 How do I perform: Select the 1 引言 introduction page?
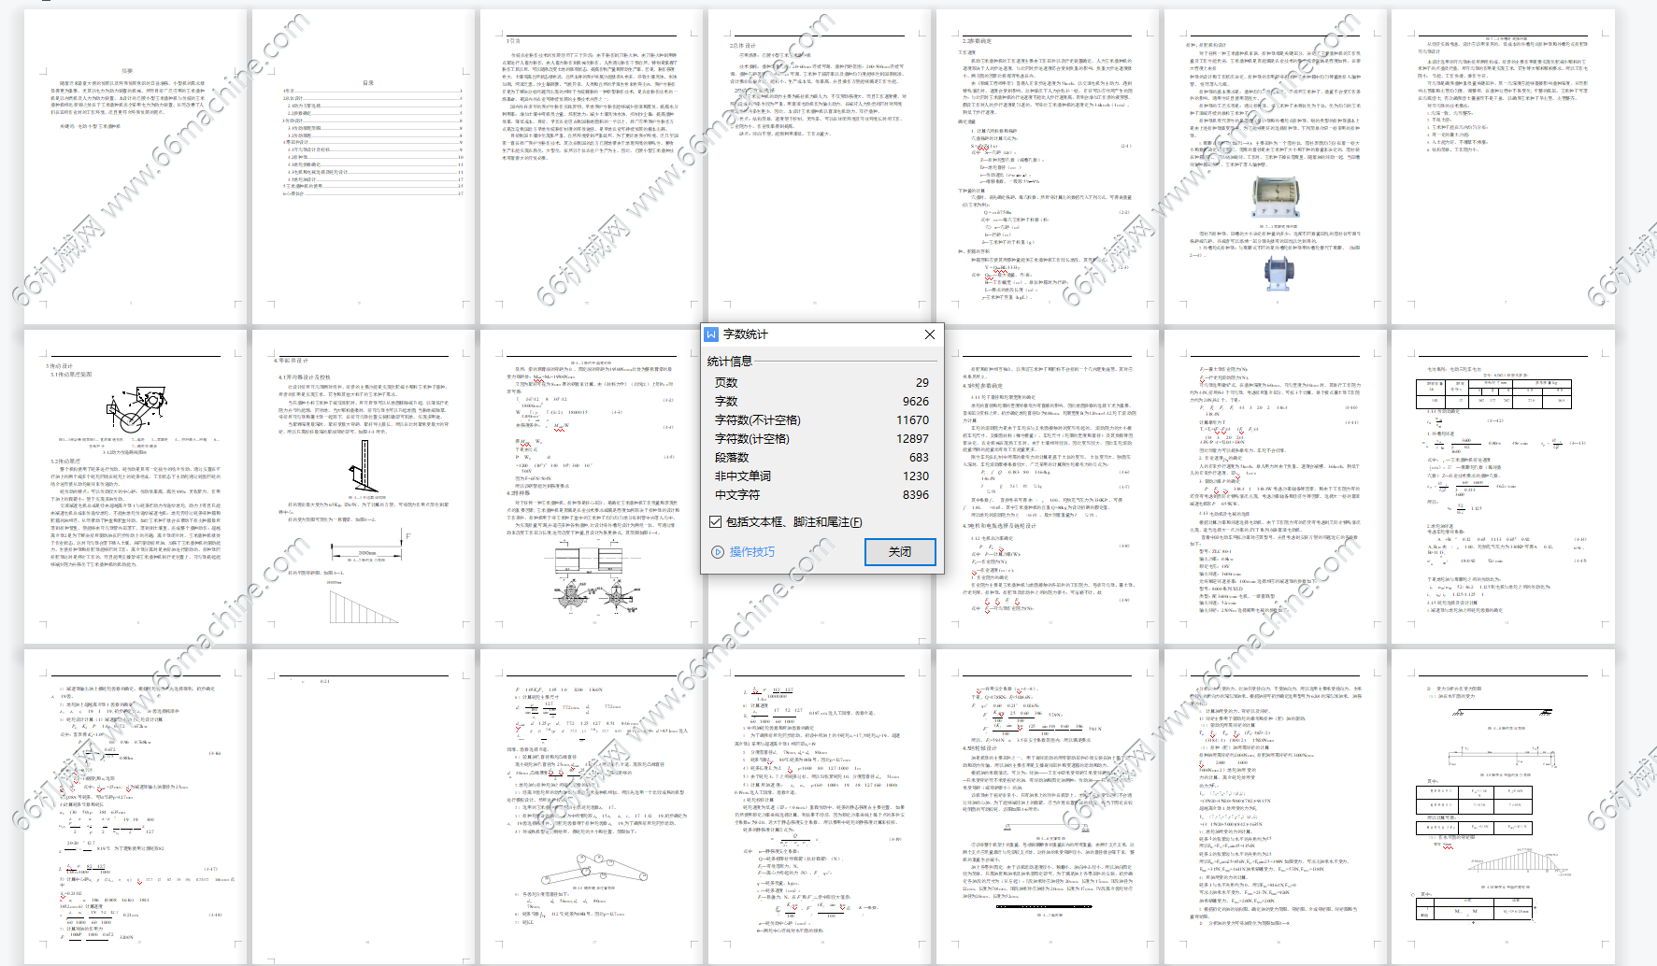coord(591,166)
